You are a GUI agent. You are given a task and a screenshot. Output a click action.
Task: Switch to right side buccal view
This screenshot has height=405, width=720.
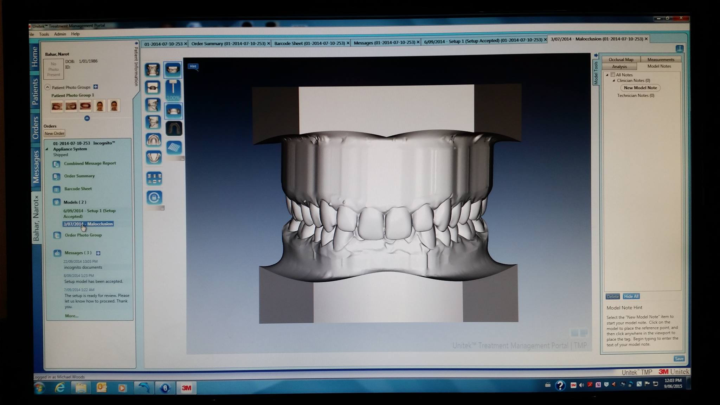(153, 105)
